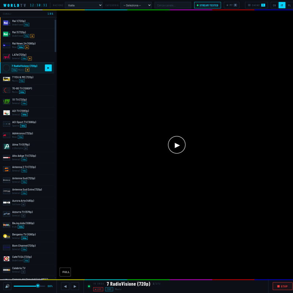The width and height of the screenshot is (293, 293).
Task: Select Calabria TV channel logo
Action: (x=7, y=270)
